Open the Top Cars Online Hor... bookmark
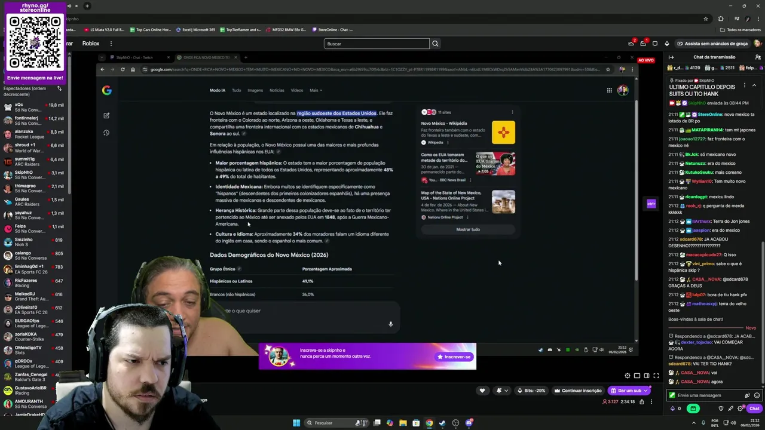This screenshot has height=430, width=765. (x=150, y=30)
